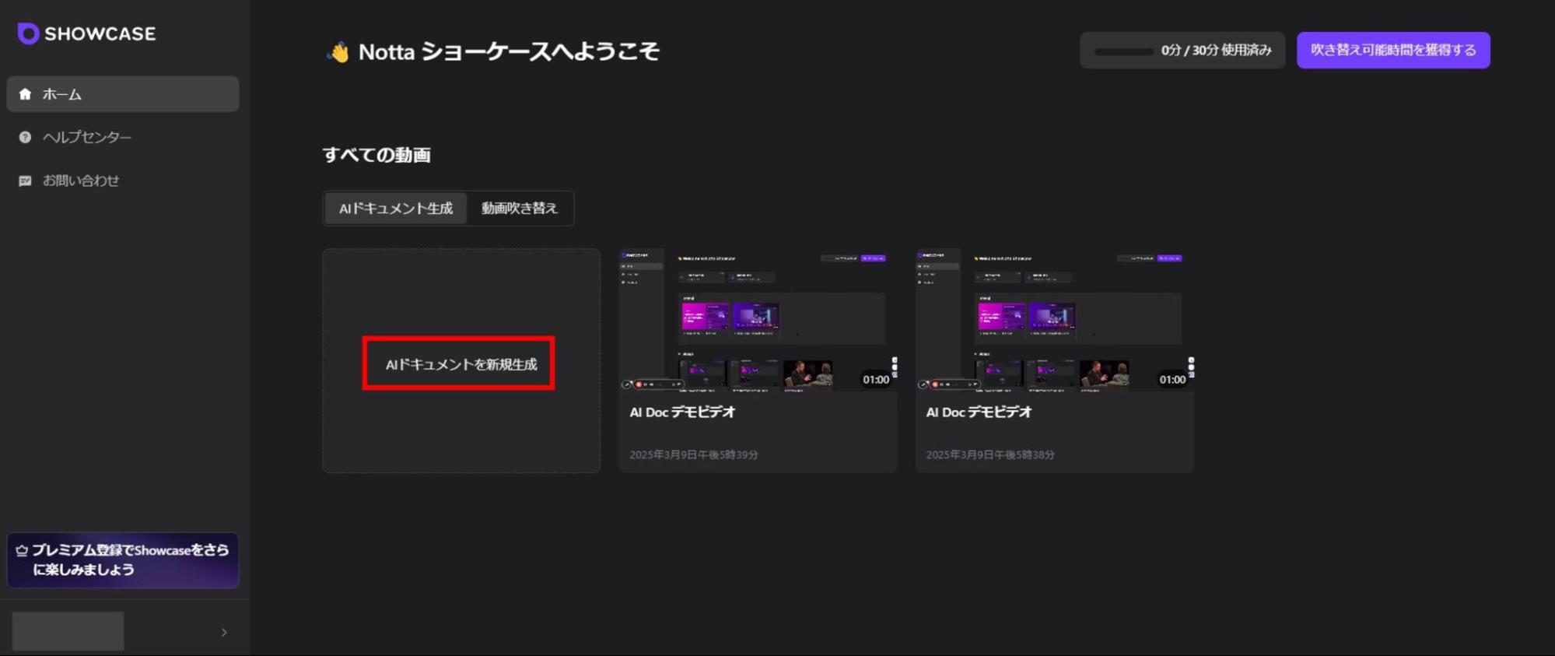Open the premium registration banner
Screen dimensions: 1555x656
pos(123,560)
